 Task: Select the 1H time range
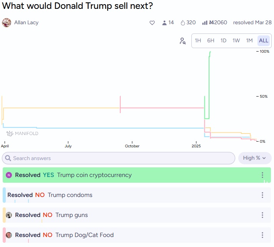point(198,40)
